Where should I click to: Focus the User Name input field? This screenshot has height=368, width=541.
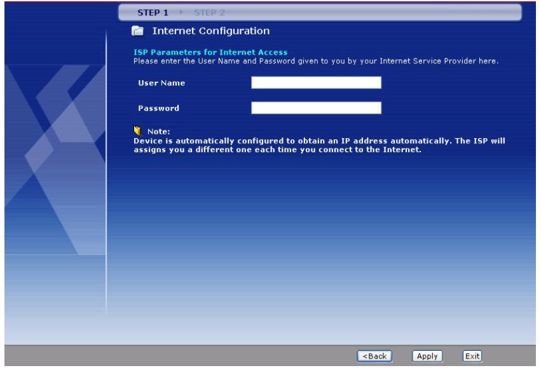(x=316, y=82)
